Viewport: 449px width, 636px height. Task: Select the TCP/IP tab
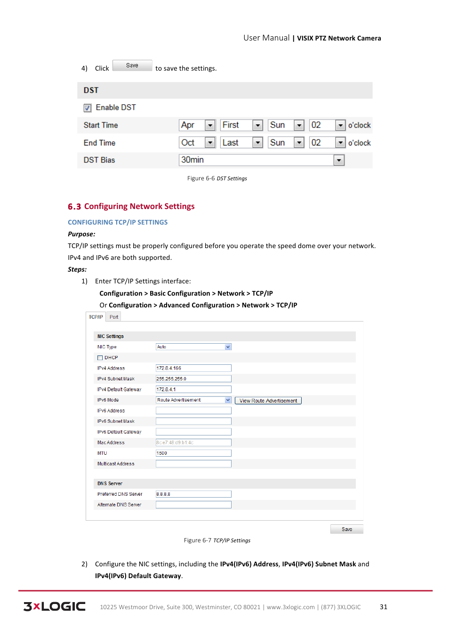[x=96, y=317]
